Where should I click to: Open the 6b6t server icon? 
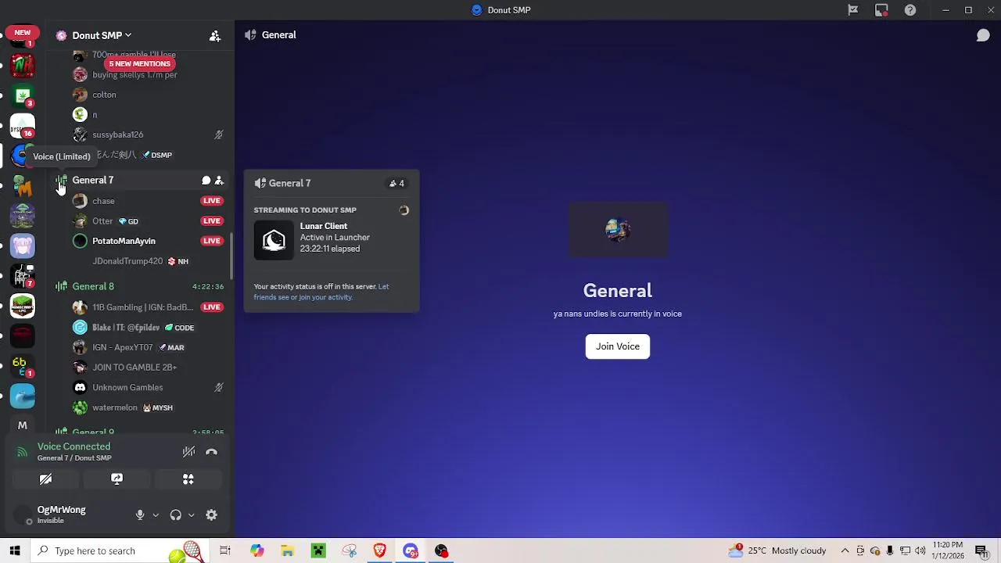(x=23, y=366)
